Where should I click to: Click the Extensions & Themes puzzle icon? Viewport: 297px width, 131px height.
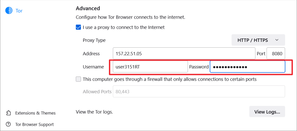9,113
